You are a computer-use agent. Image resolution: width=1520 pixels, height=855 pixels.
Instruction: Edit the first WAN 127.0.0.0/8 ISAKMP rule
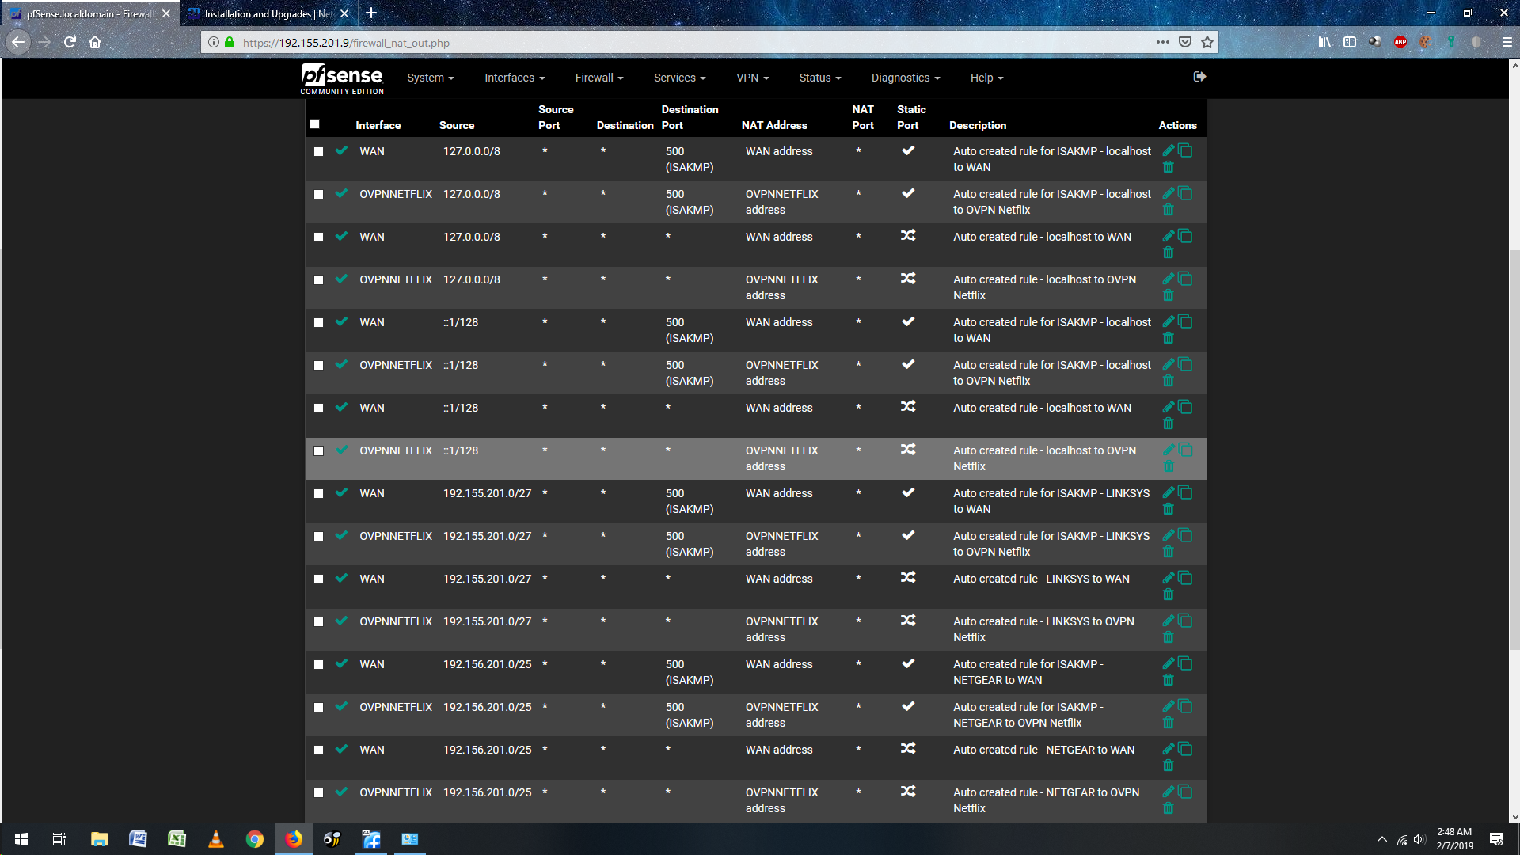coord(1168,150)
